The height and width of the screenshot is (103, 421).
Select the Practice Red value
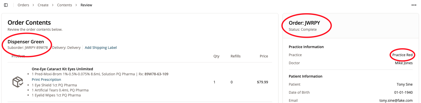[402, 55]
